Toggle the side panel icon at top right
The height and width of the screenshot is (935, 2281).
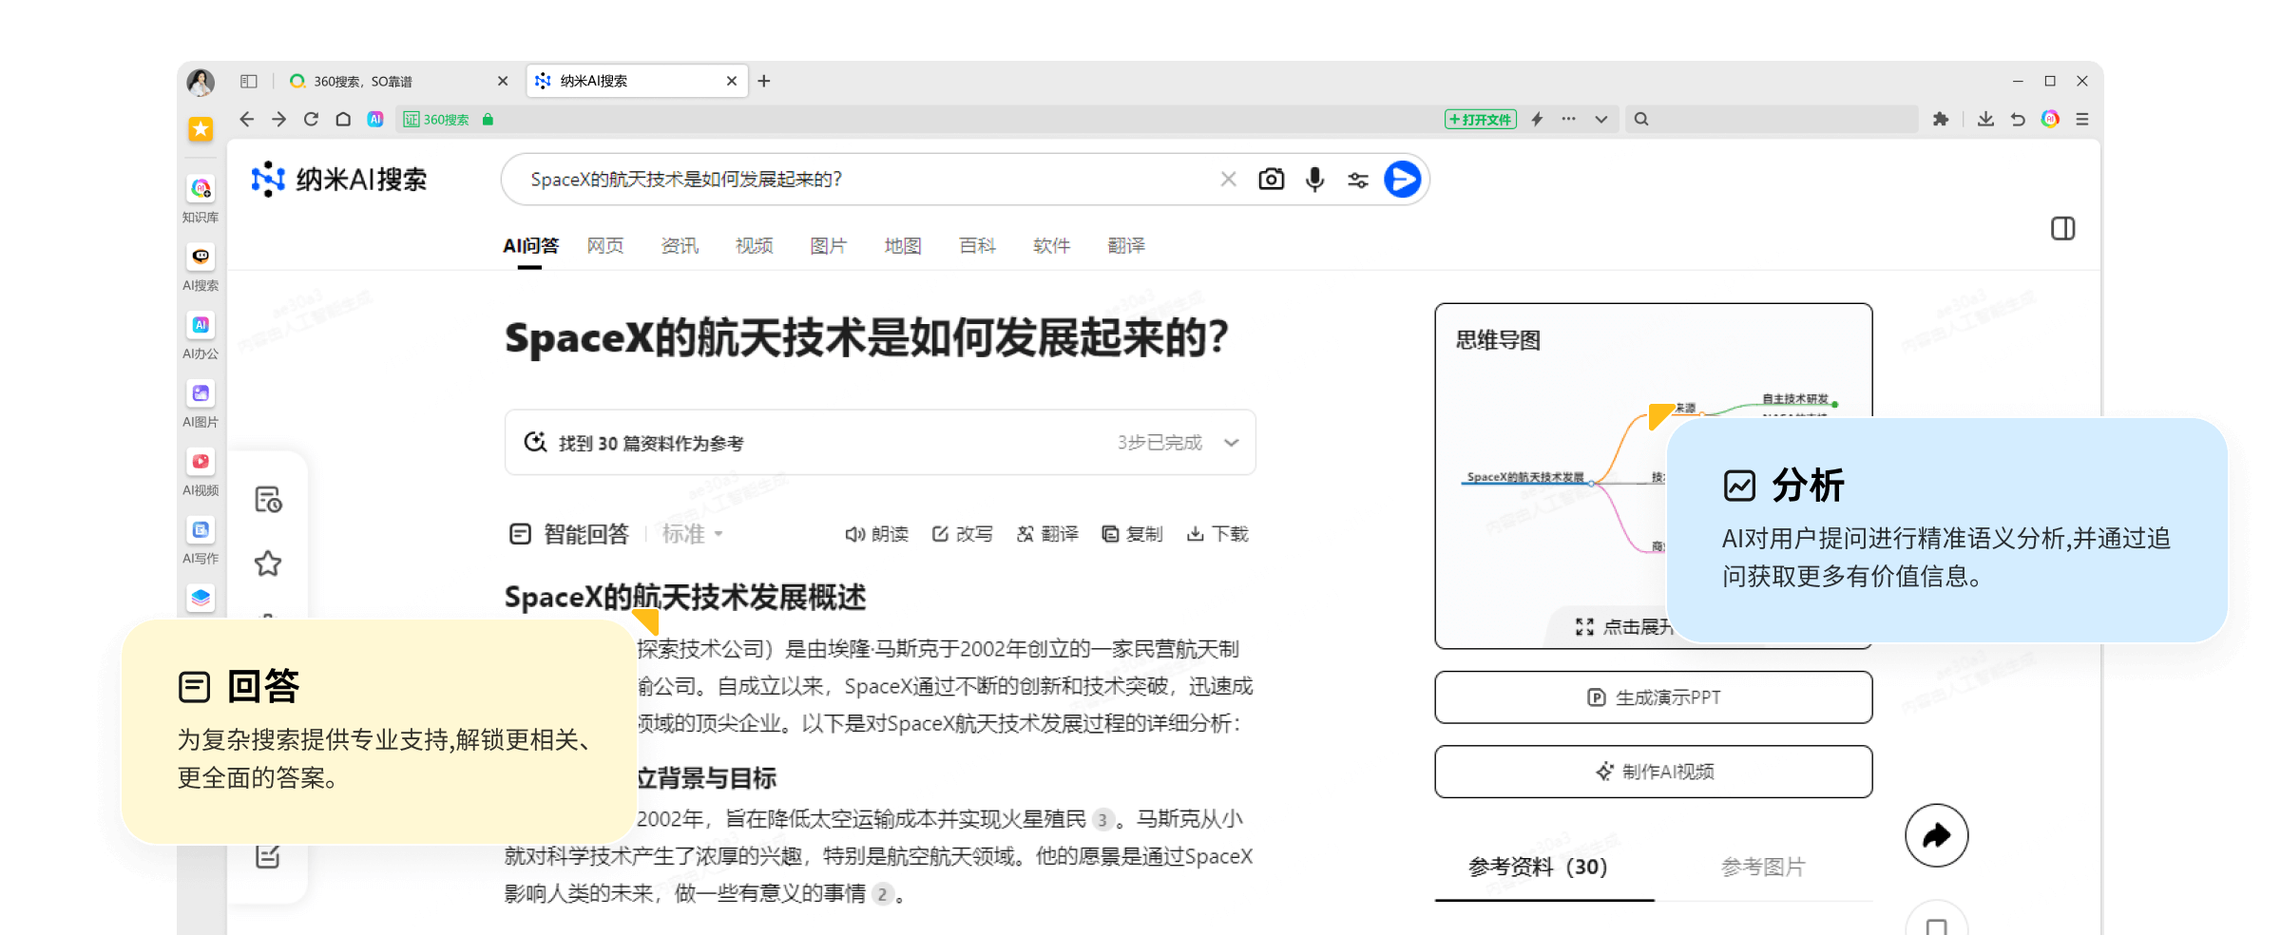click(x=2062, y=229)
